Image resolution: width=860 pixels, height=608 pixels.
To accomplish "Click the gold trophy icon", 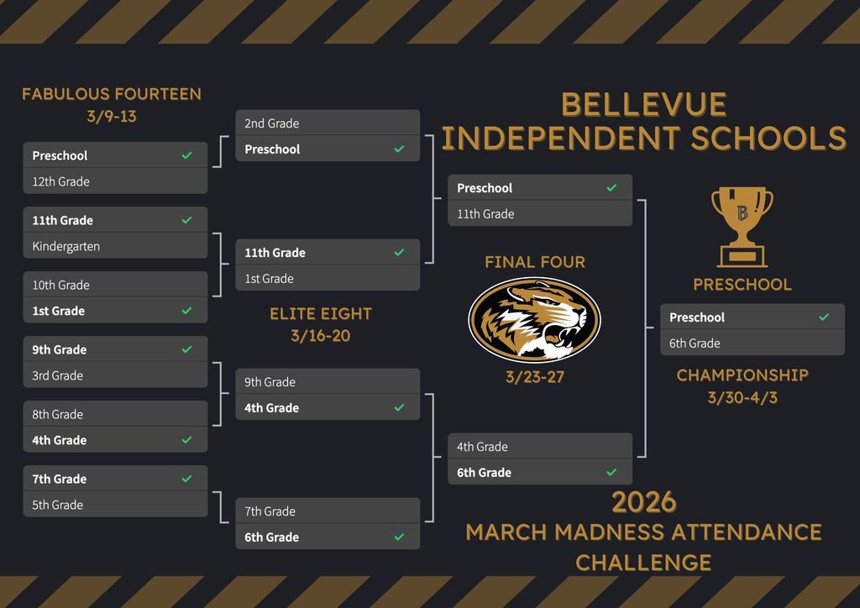I will pos(742,226).
